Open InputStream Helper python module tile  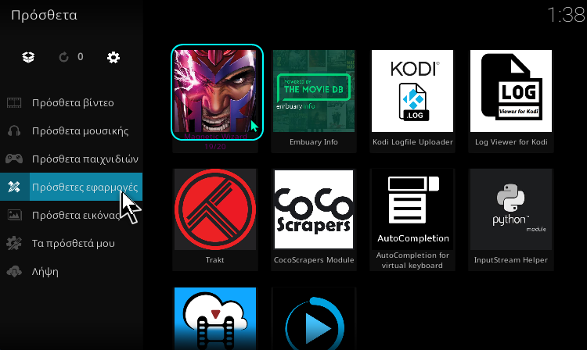click(x=511, y=220)
